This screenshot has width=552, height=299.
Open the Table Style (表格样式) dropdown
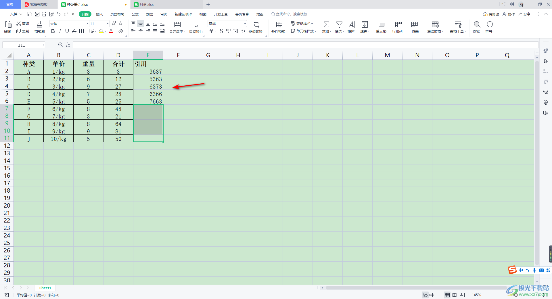click(x=302, y=24)
